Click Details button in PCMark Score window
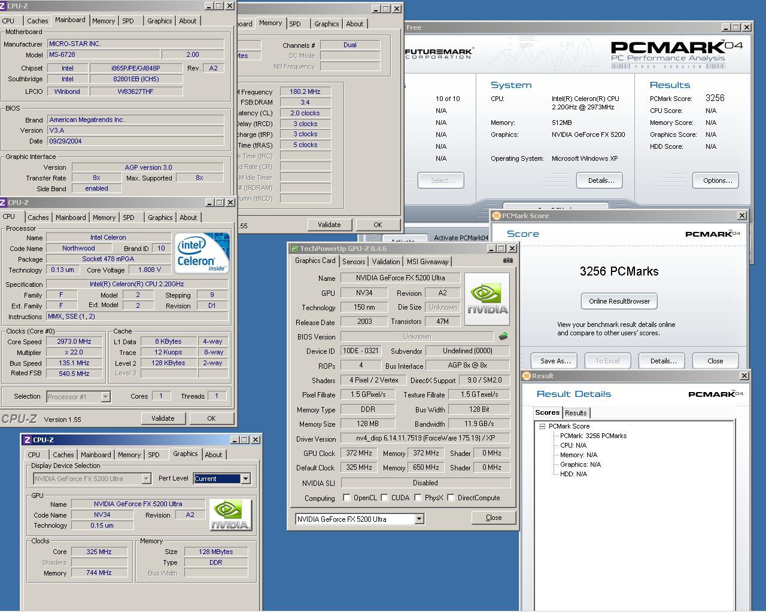Screen dimensions: 766x612 pos(663,361)
